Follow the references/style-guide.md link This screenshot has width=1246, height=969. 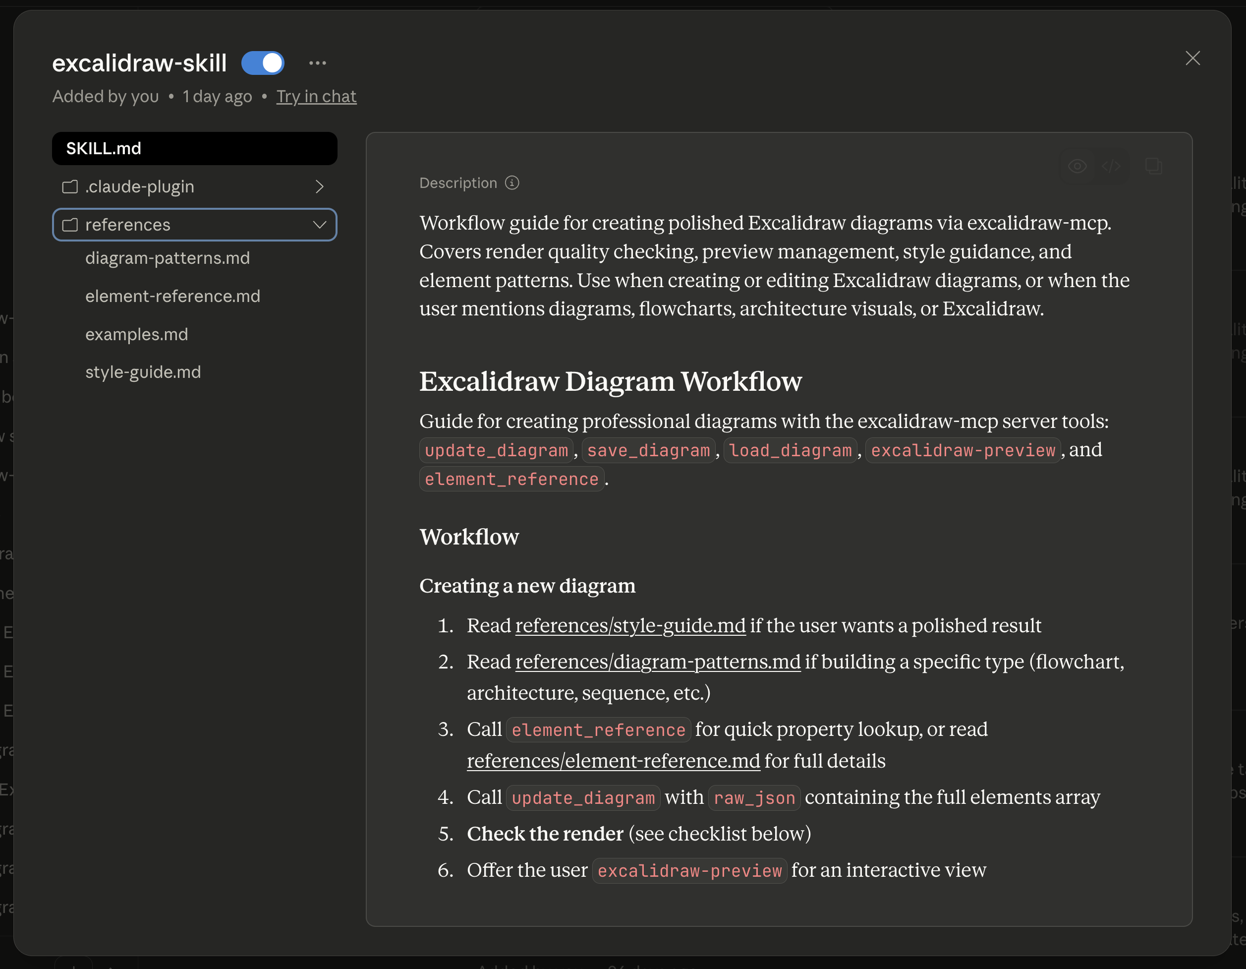coord(630,626)
